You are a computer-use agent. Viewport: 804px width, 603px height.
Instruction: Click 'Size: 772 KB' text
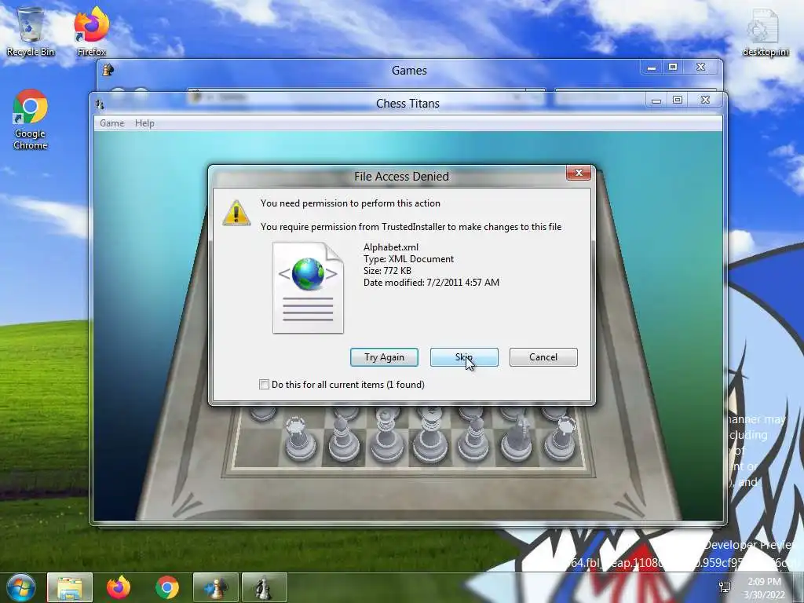[x=387, y=271]
